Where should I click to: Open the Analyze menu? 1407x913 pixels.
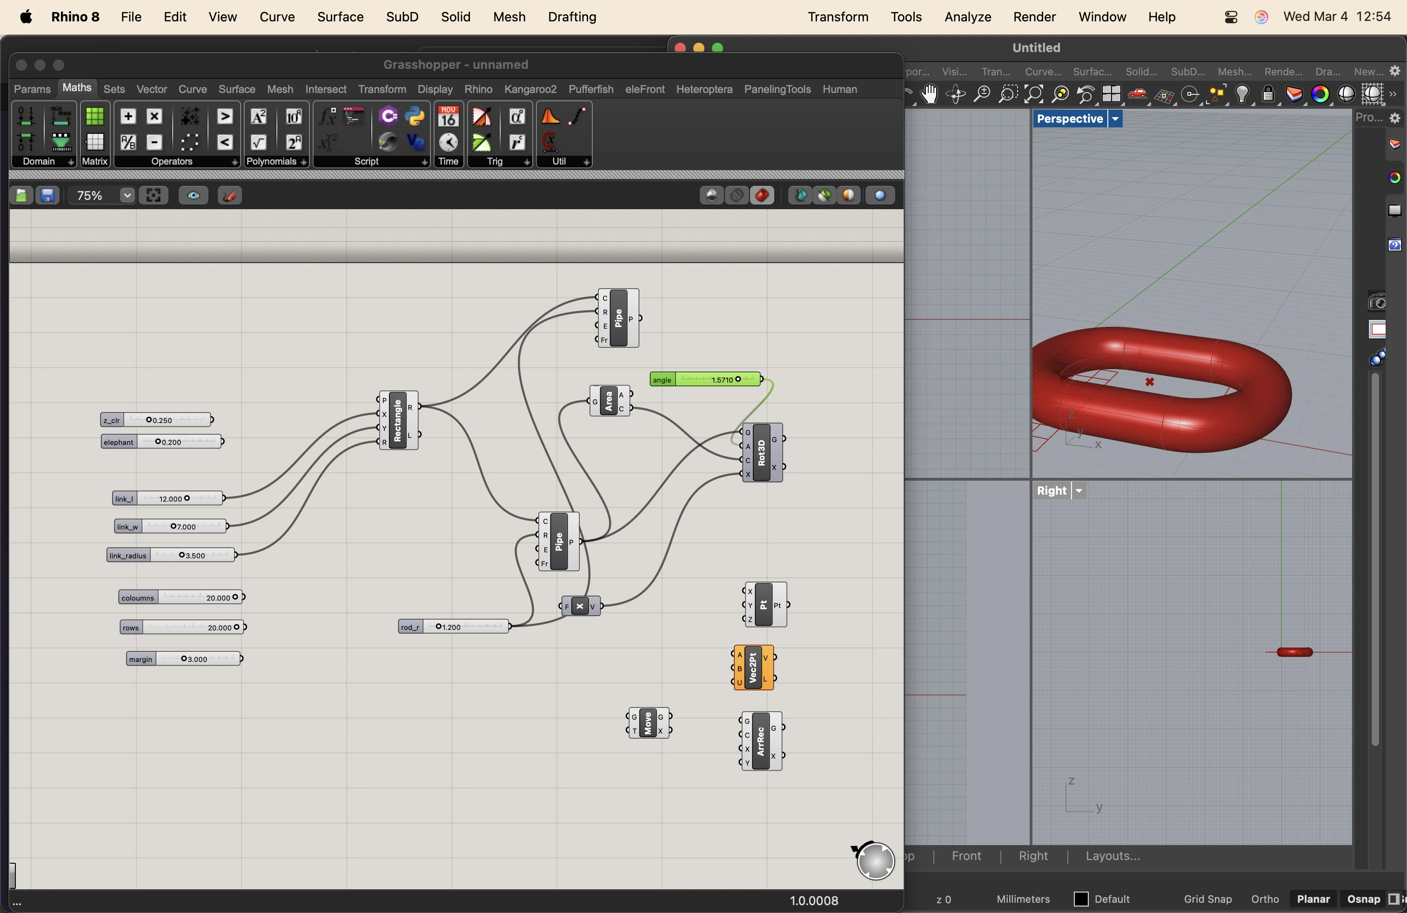coord(967,17)
